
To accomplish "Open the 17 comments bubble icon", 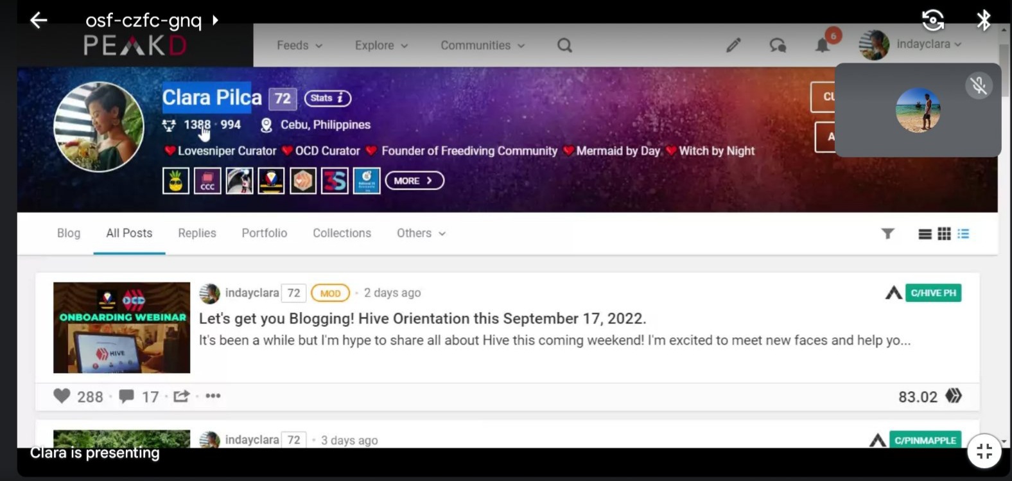I will [x=126, y=396].
